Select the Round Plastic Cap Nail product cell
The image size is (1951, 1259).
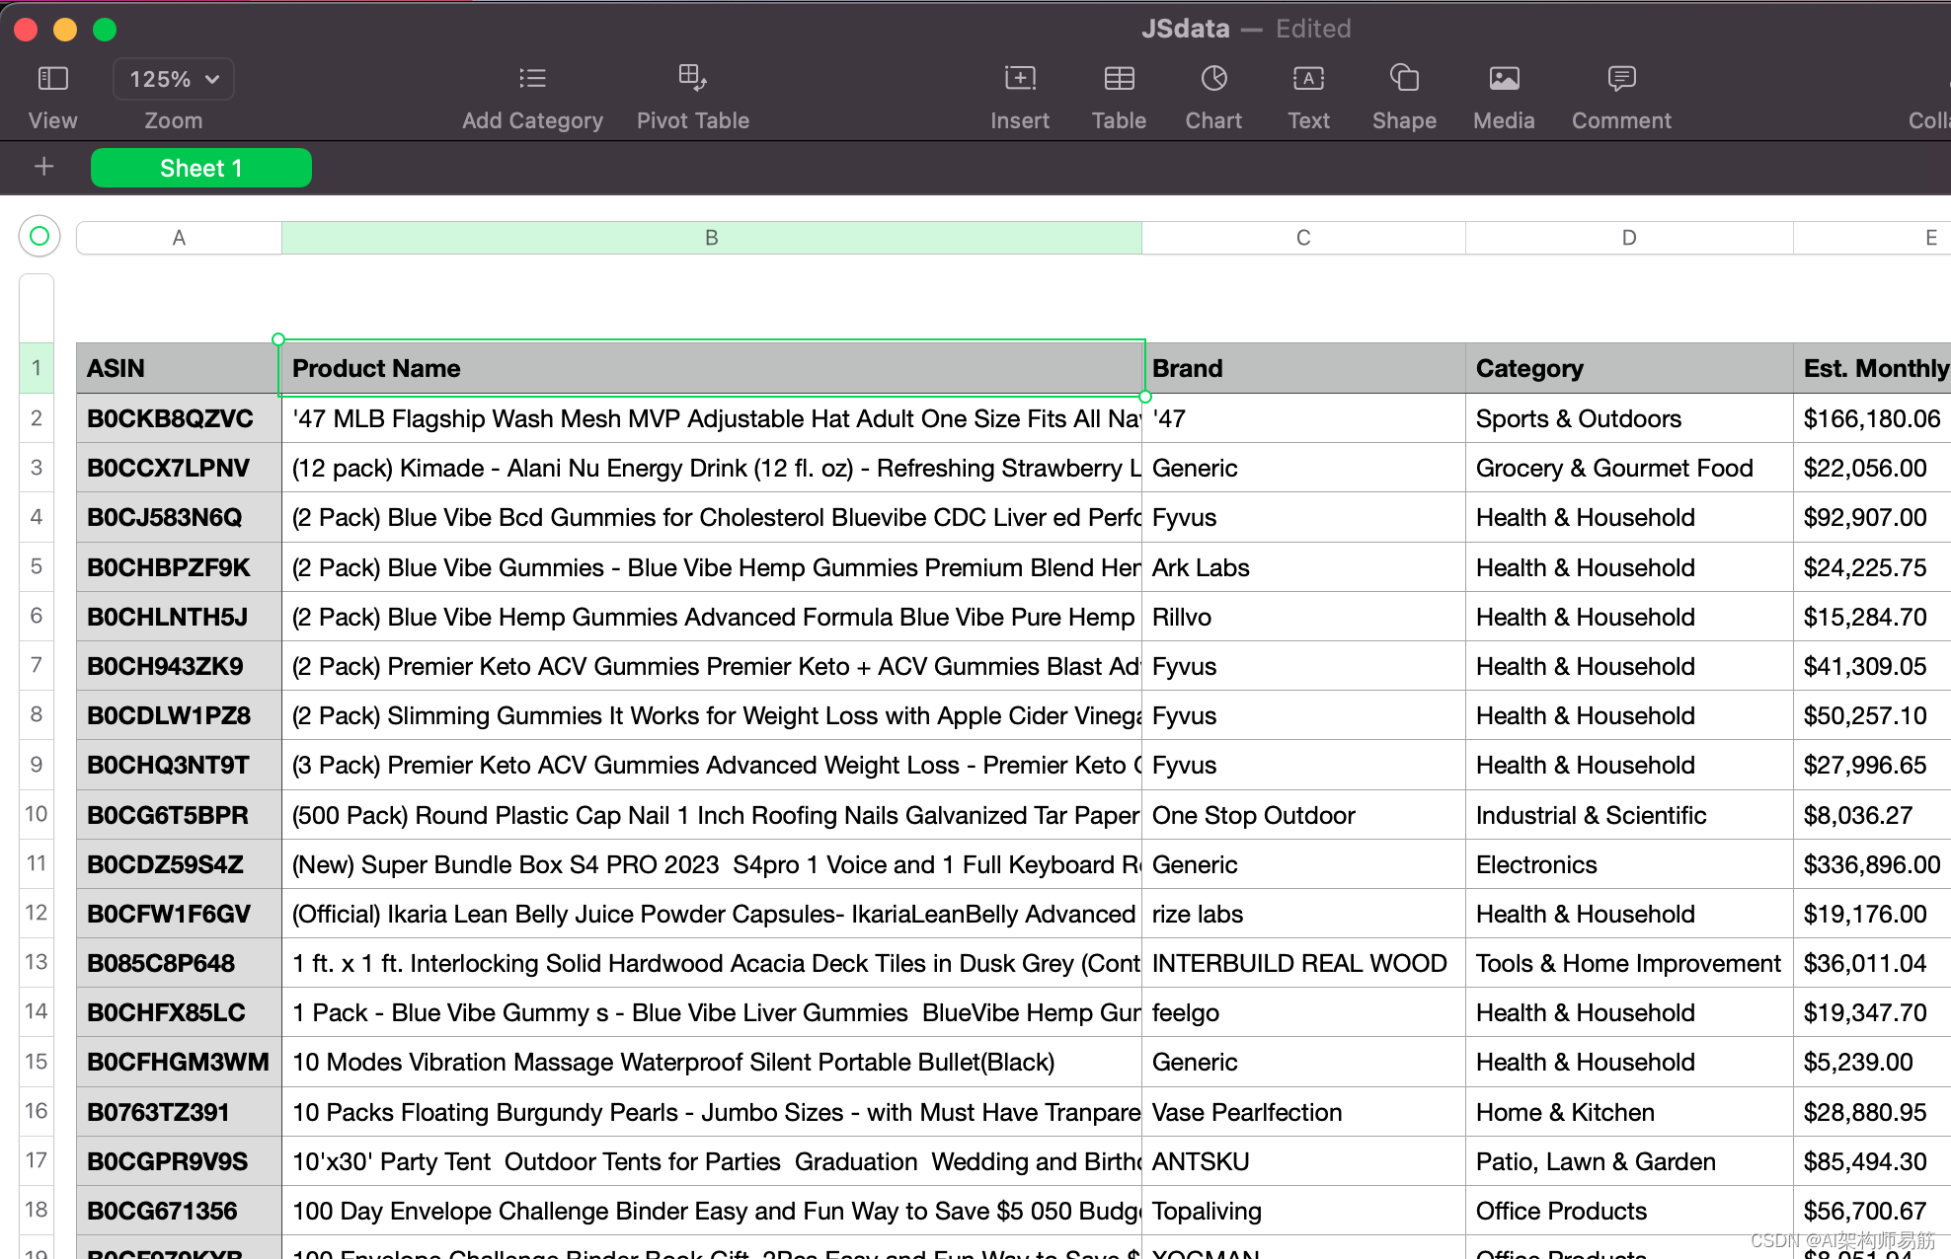pos(711,815)
